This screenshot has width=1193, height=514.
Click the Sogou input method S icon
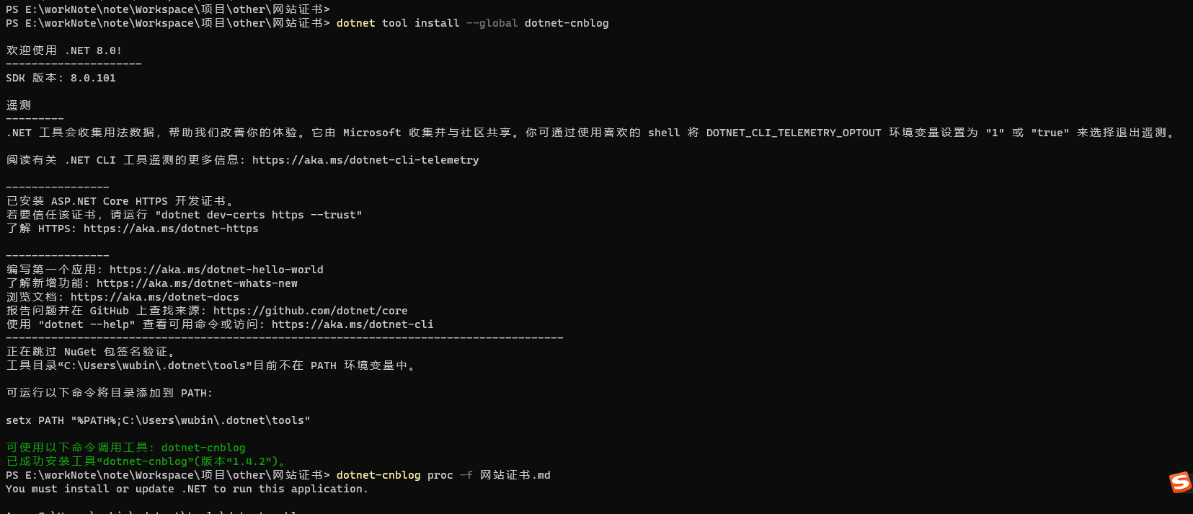pos(1180,482)
